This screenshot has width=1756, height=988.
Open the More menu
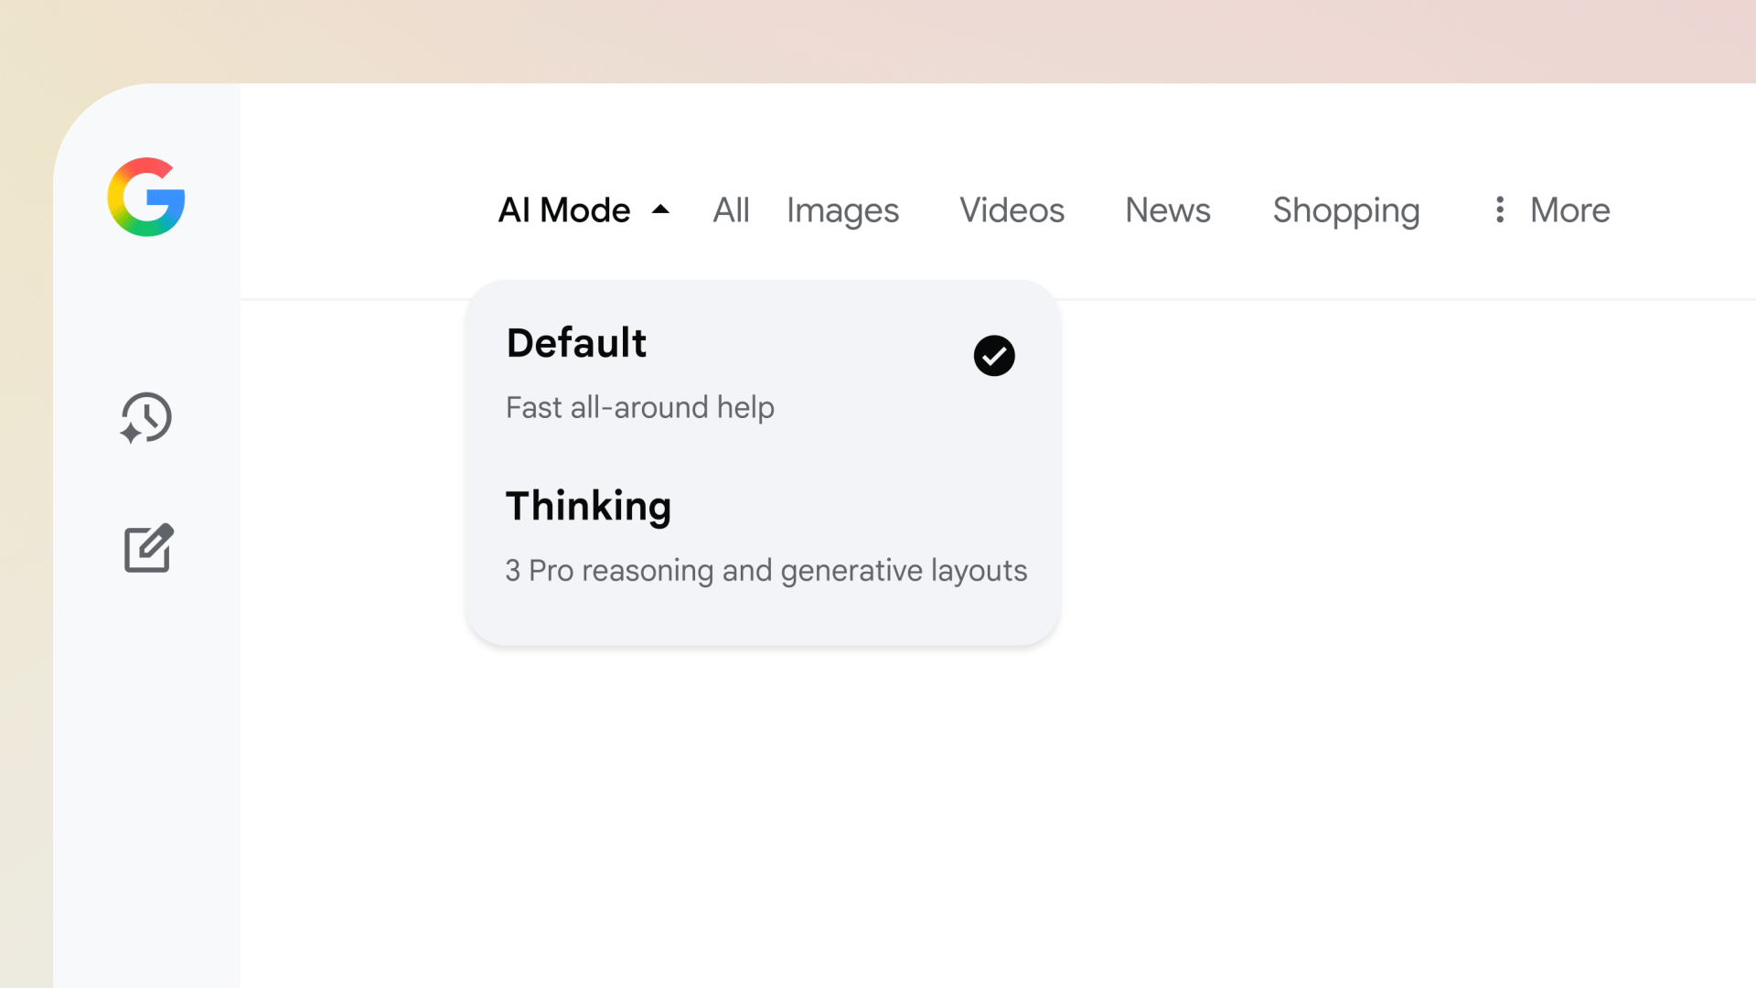[x=1570, y=209]
